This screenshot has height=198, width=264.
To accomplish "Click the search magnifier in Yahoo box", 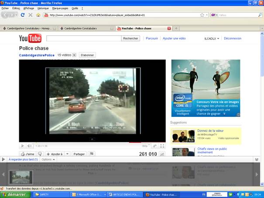I will click(x=260, y=15).
